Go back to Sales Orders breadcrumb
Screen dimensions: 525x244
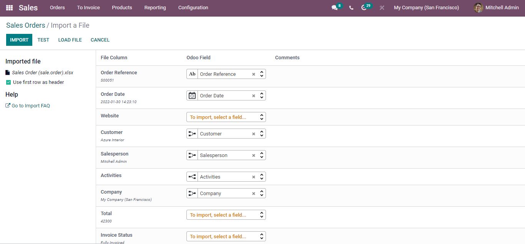[x=25, y=25]
